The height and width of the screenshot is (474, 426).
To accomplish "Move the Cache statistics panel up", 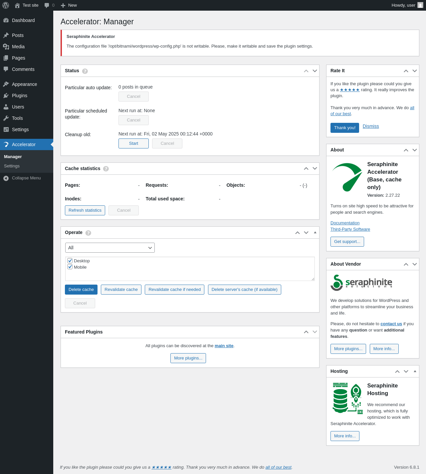I will tap(306, 168).
